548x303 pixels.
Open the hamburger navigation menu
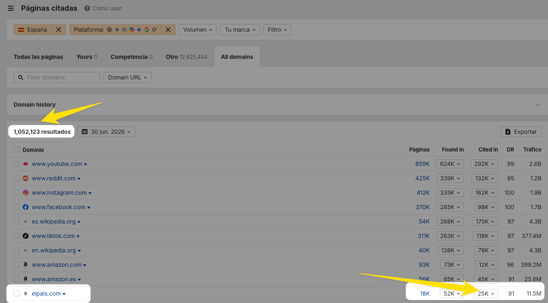(11, 8)
